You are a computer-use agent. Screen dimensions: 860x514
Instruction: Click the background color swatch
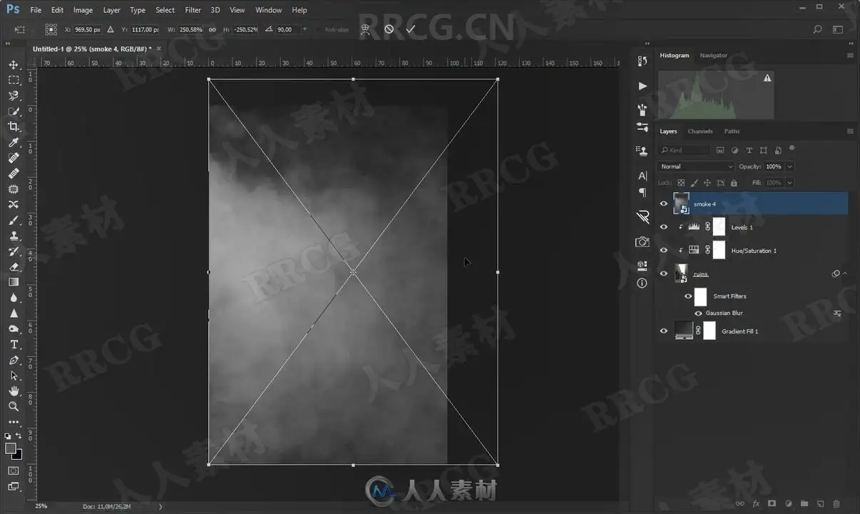(17, 455)
